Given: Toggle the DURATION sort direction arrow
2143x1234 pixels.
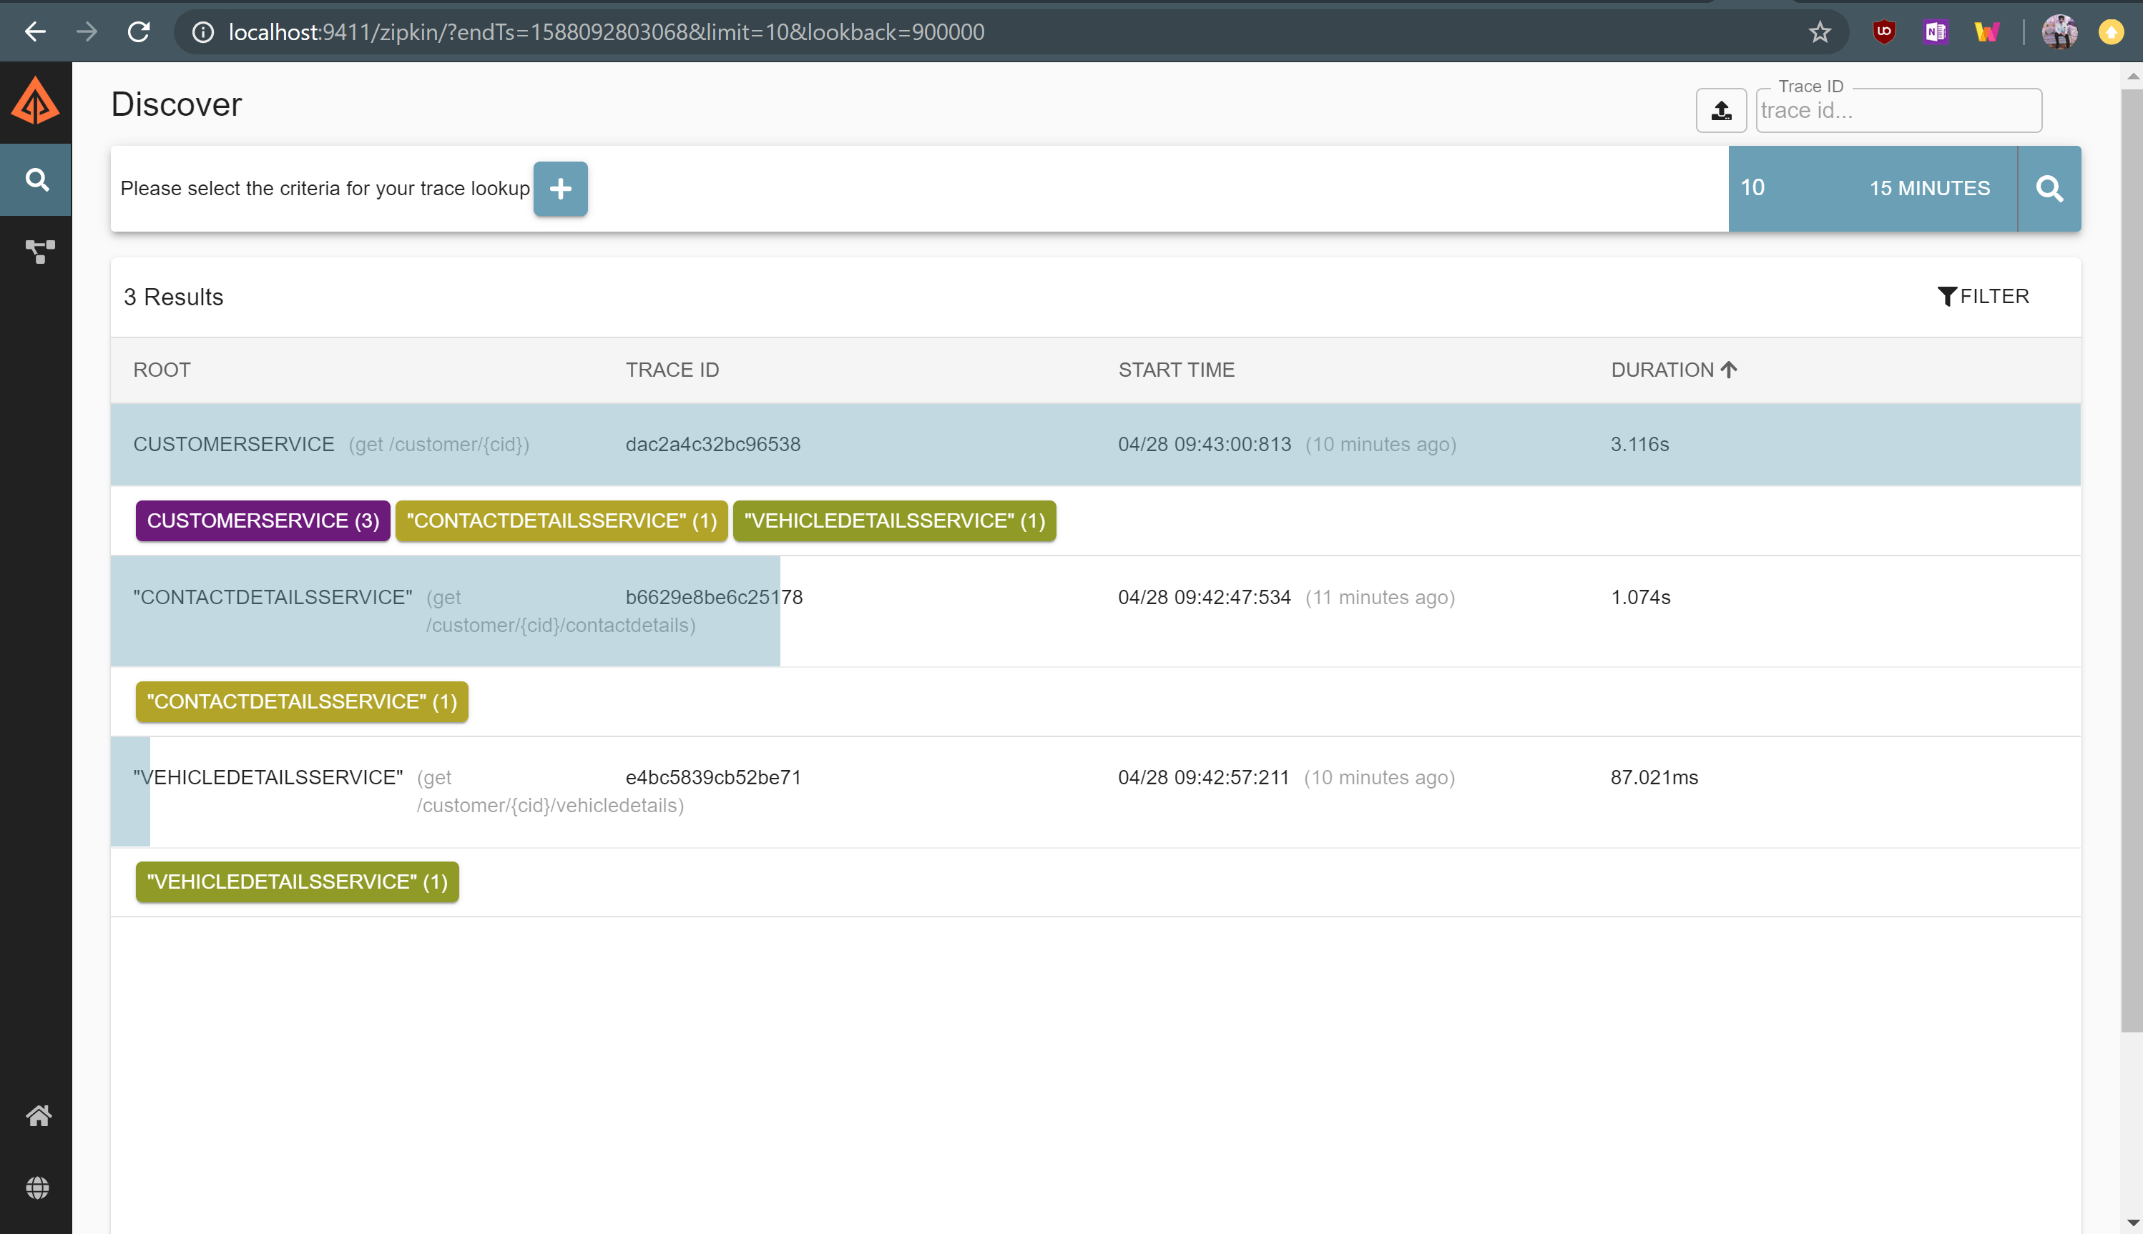Looking at the screenshot, I should (x=1730, y=369).
